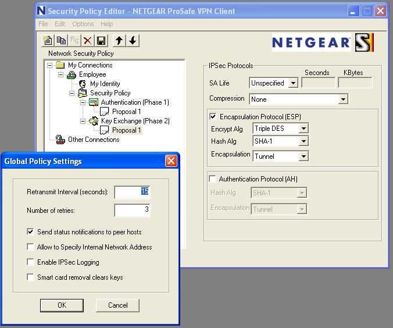This screenshot has height=328, width=393.
Task: Select Proposal 1 label under Key Exchange
Action: [127, 130]
